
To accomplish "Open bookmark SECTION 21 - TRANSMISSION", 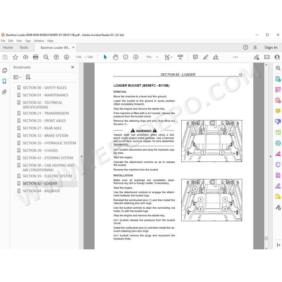I will [46, 113].
